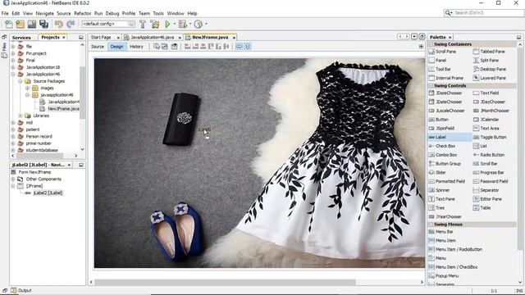
Task: Minimize the Navigator panel window icon
Action: tap(81, 165)
